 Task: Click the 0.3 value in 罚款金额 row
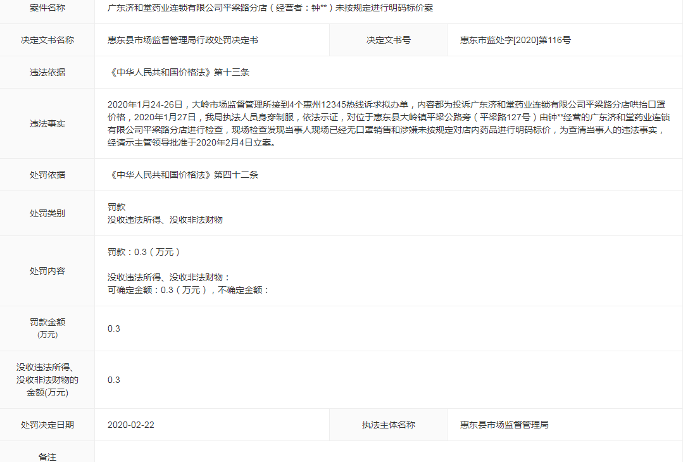point(114,328)
